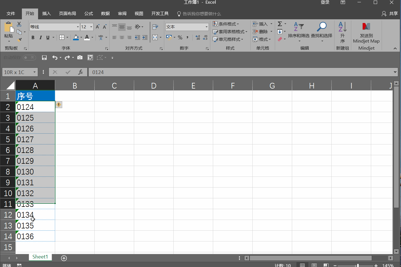Select the Sheet1 tab

tap(40, 257)
